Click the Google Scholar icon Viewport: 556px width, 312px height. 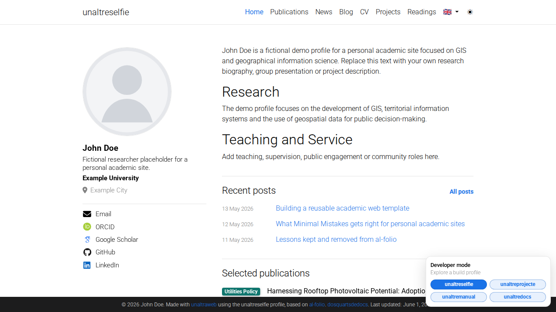coord(87,240)
